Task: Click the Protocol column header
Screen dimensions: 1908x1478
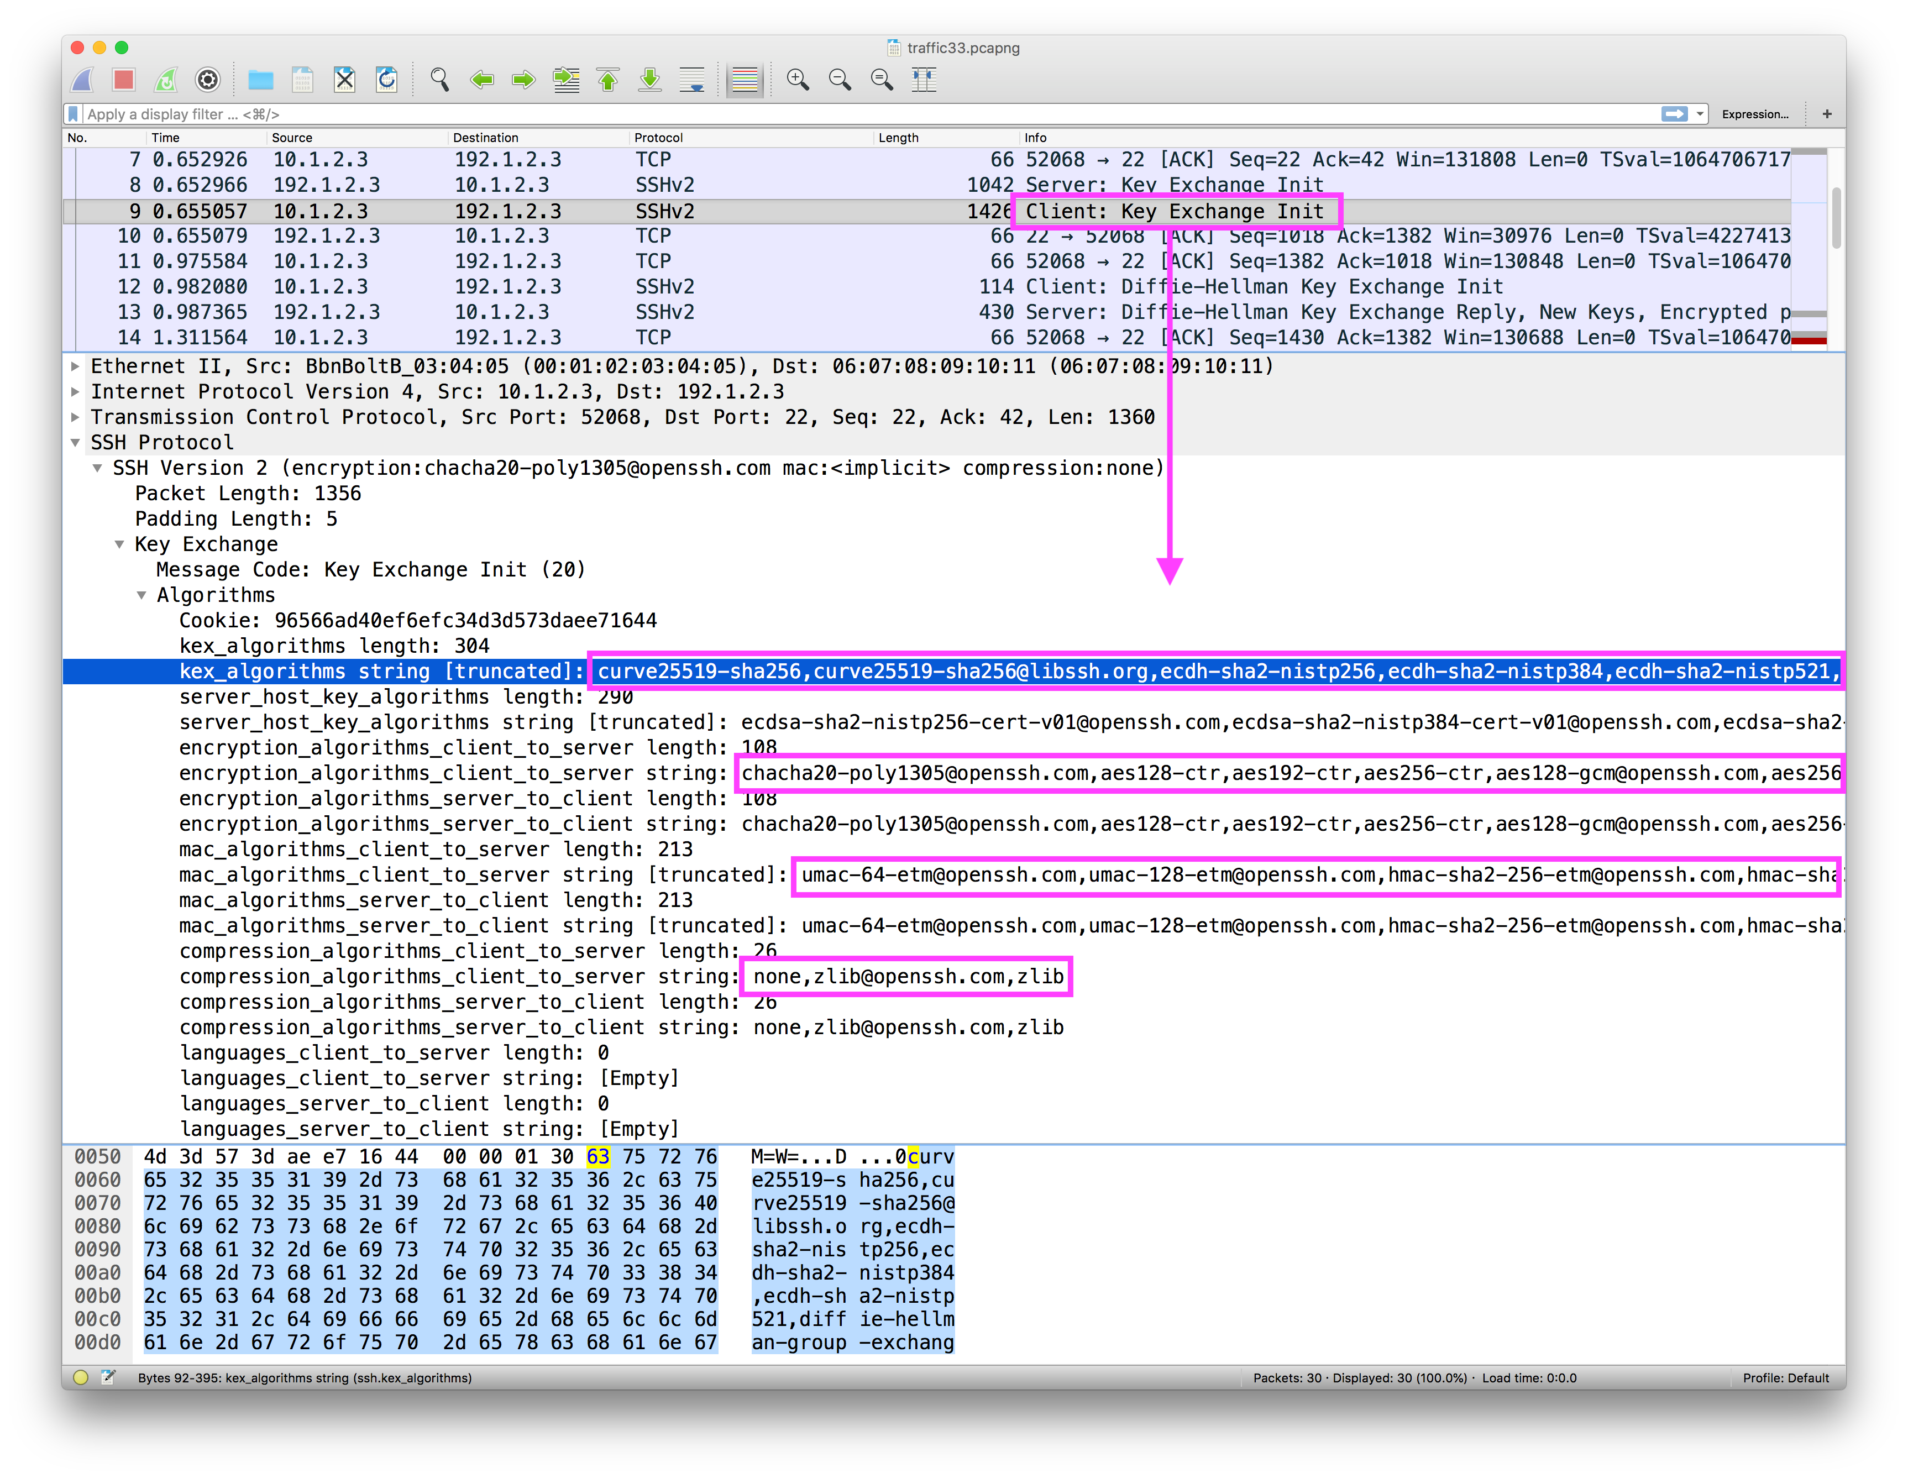Action: click(x=659, y=138)
